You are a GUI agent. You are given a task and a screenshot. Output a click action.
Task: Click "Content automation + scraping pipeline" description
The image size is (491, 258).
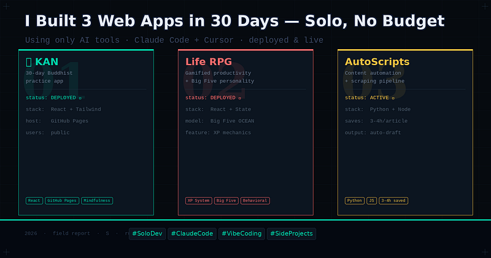(x=374, y=77)
